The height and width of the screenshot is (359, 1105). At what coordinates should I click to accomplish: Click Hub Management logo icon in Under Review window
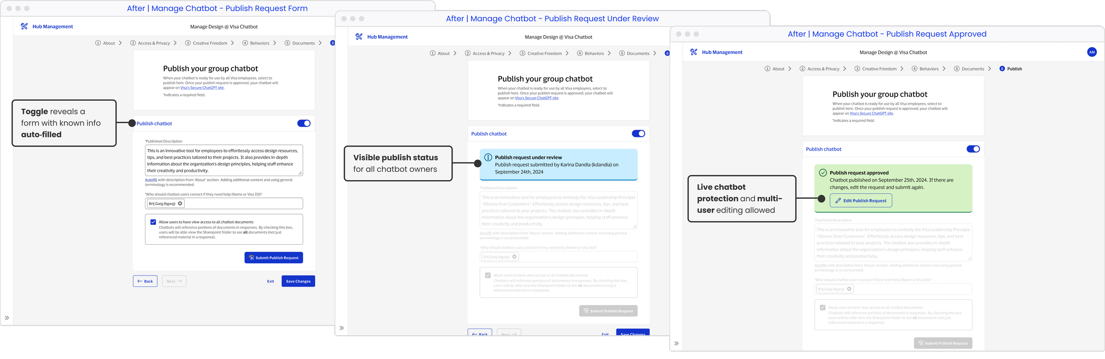(359, 37)
